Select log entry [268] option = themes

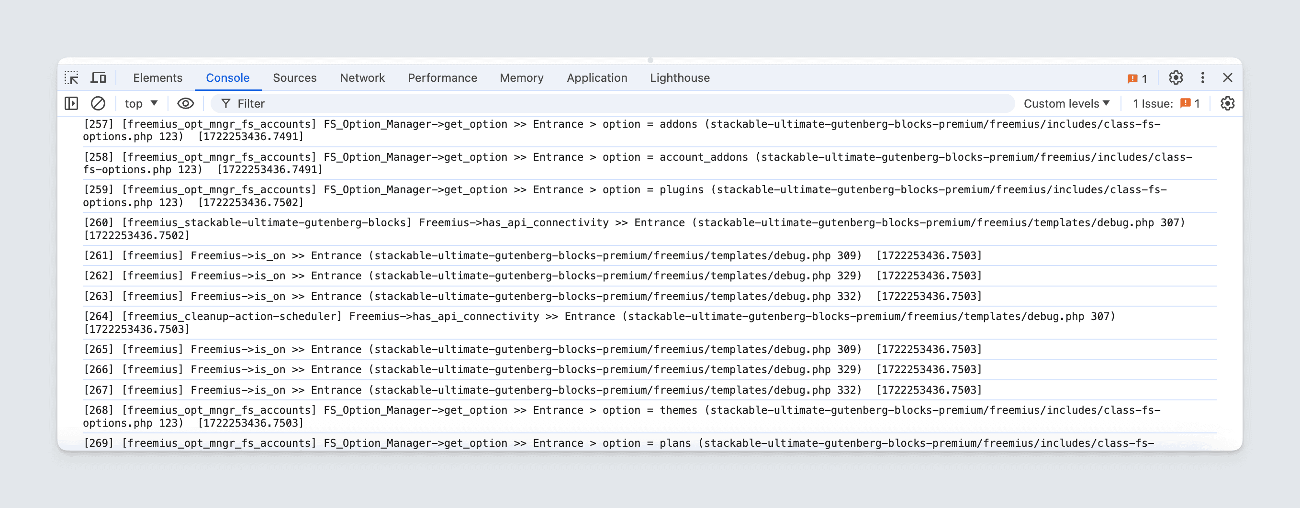click(x=650, y=417)
